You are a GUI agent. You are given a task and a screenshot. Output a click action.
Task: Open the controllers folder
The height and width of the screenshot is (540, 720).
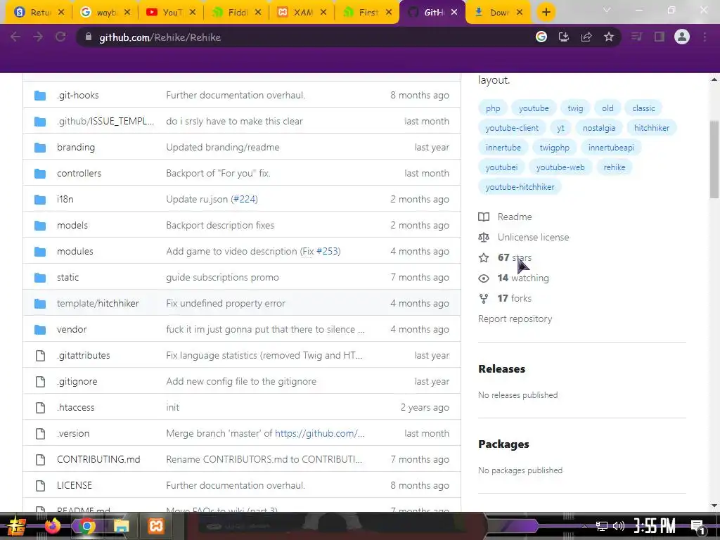[x=79, y=173]
